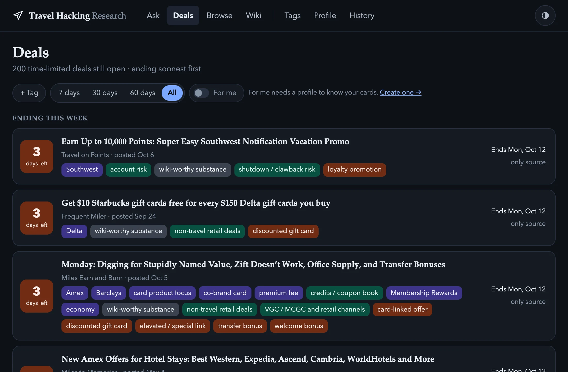The image size is (568, 372).
Task: Select the premium fee tag
Action: (x=279, y=293)
